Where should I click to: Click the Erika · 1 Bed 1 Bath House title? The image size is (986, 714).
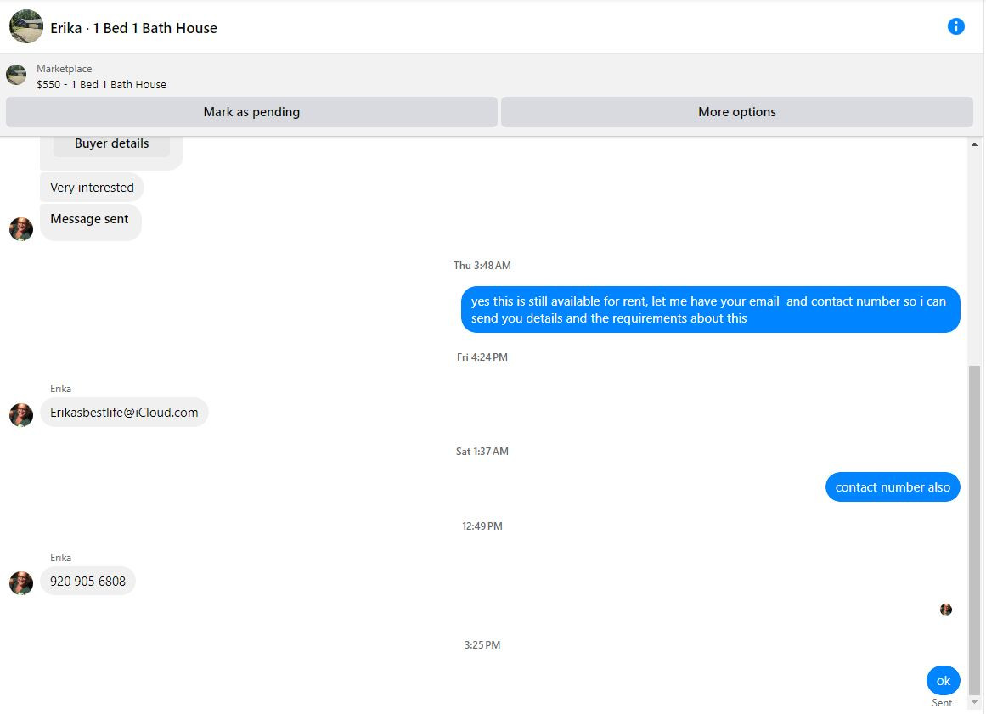pos(133,28)
